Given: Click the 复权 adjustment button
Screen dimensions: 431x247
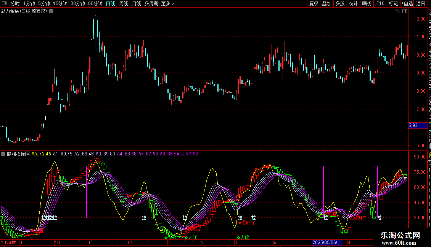Looking at the screenshot, I should point(314,3).
